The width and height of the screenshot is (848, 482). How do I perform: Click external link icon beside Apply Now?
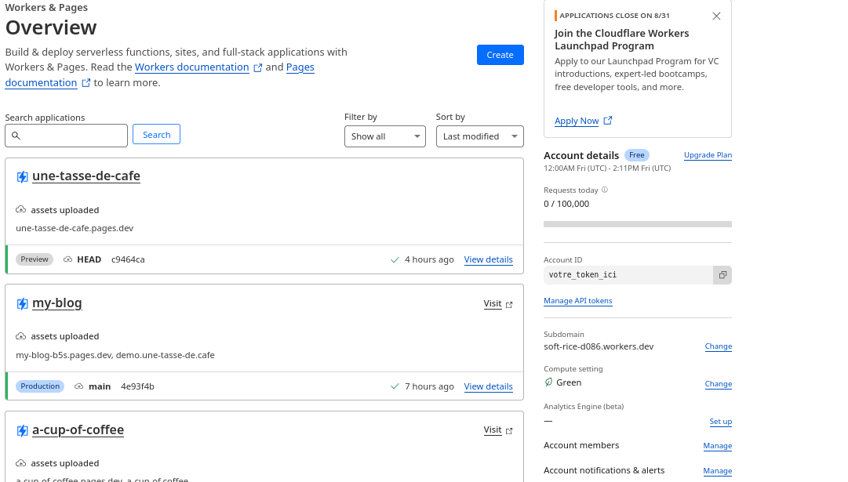pyautogui.click(x=608, y=121)
